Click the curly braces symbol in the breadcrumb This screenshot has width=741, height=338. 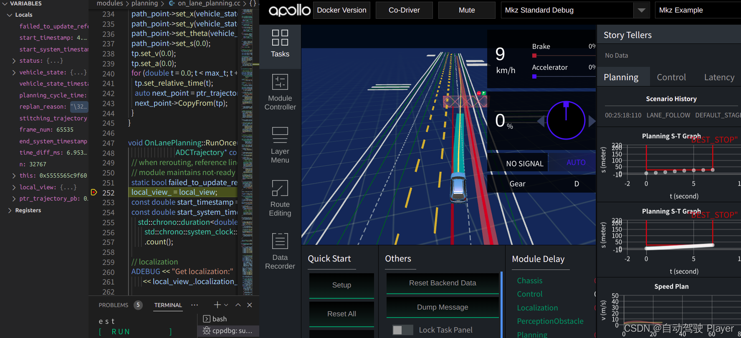(x=253, y=3)
